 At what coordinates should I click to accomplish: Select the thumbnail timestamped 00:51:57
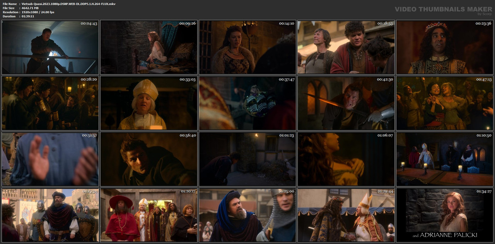tap(50, 159)
